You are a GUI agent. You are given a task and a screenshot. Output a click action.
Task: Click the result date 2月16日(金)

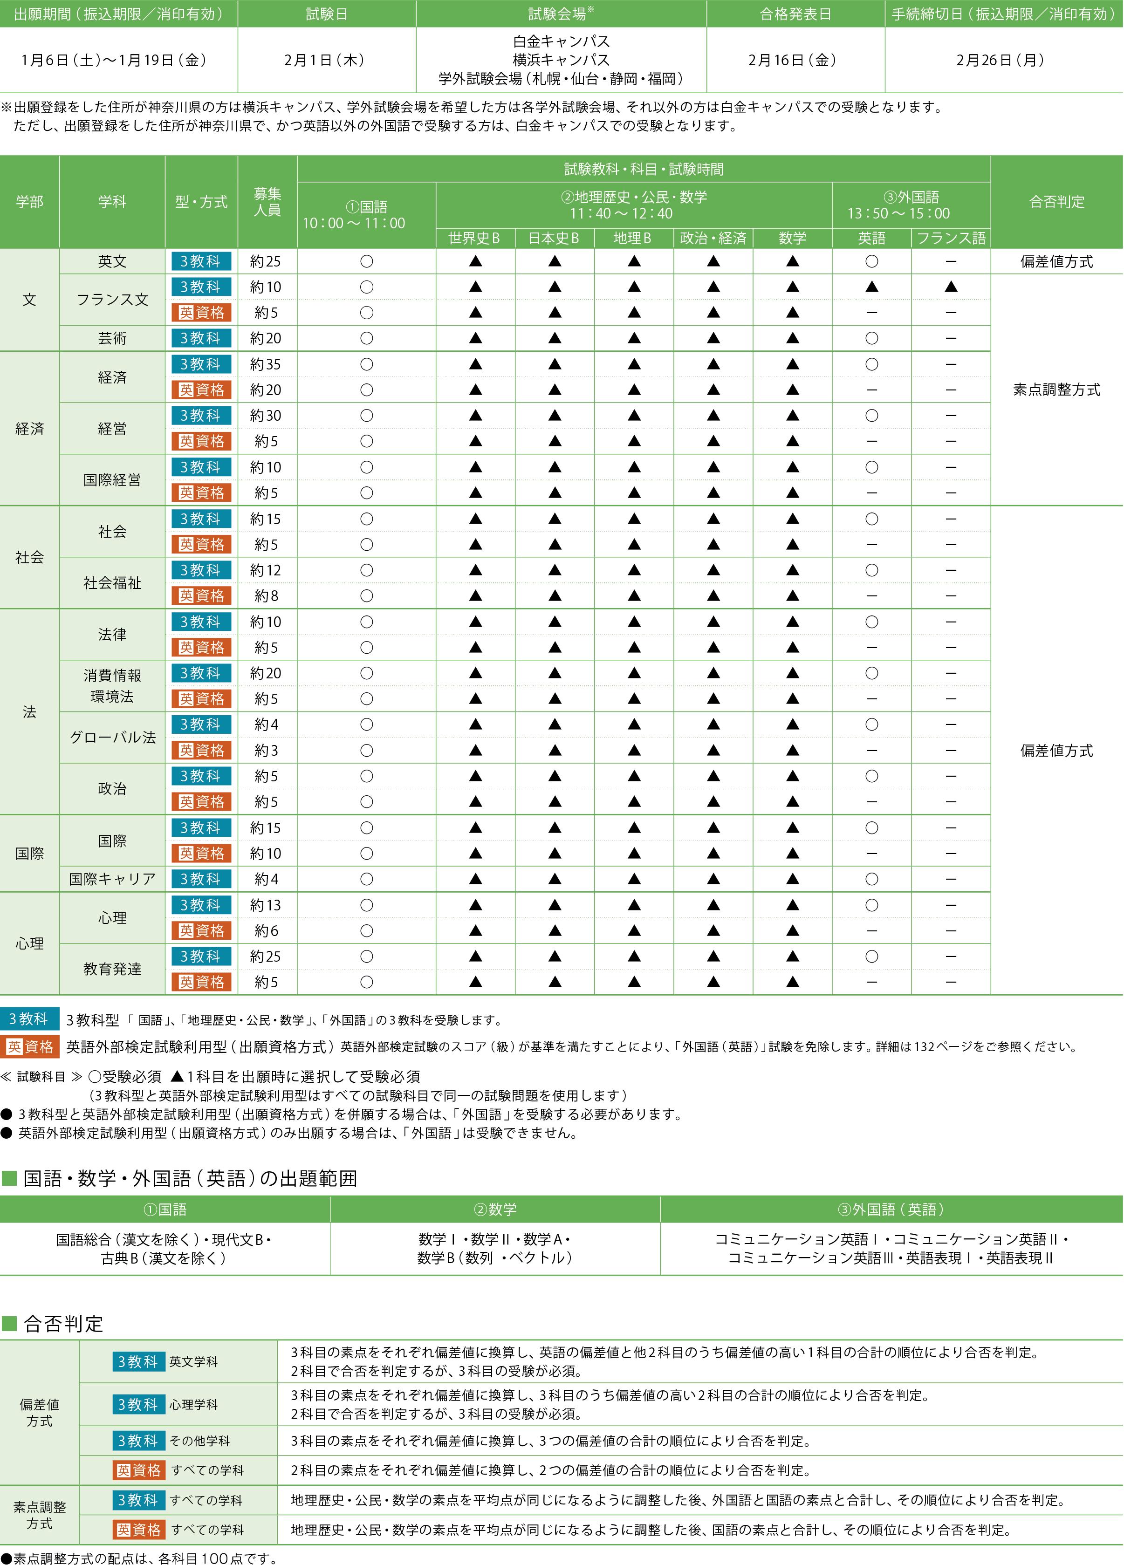792,60
